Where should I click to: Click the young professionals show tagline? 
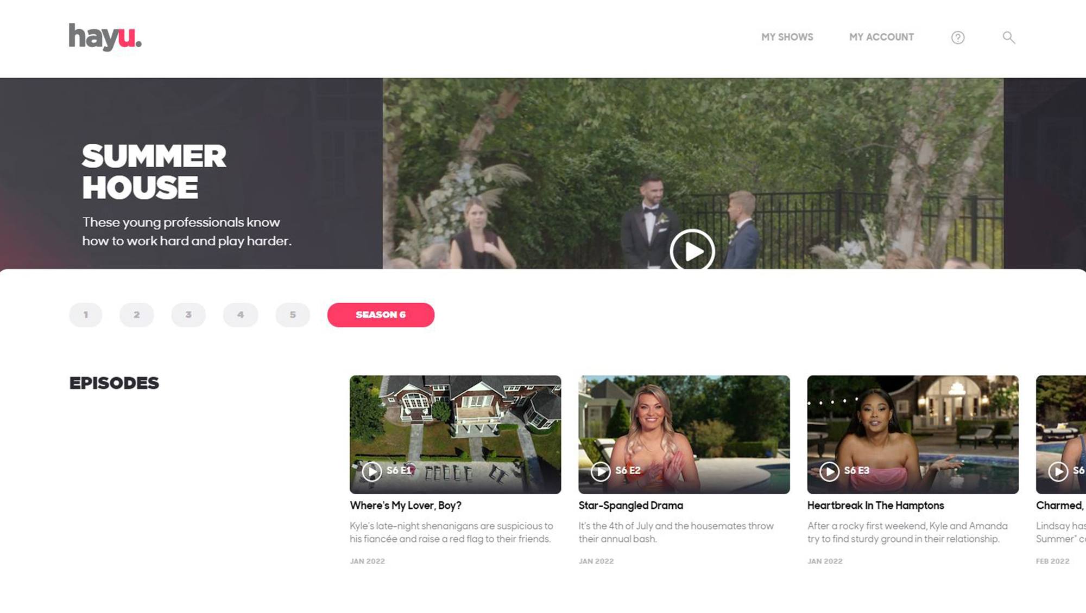pos(187,232)
